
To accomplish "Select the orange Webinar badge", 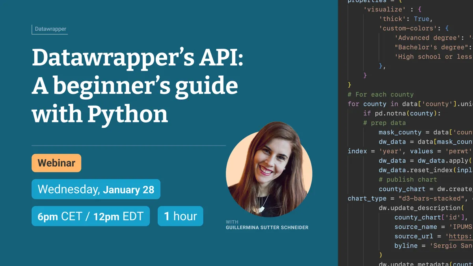I will (x=56, y=163).
